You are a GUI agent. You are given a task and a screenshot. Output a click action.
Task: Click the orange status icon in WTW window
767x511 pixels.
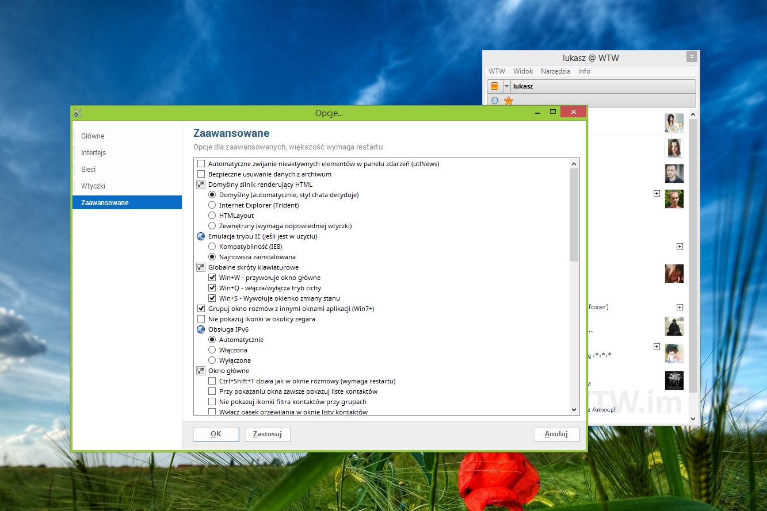pos(494,86)
